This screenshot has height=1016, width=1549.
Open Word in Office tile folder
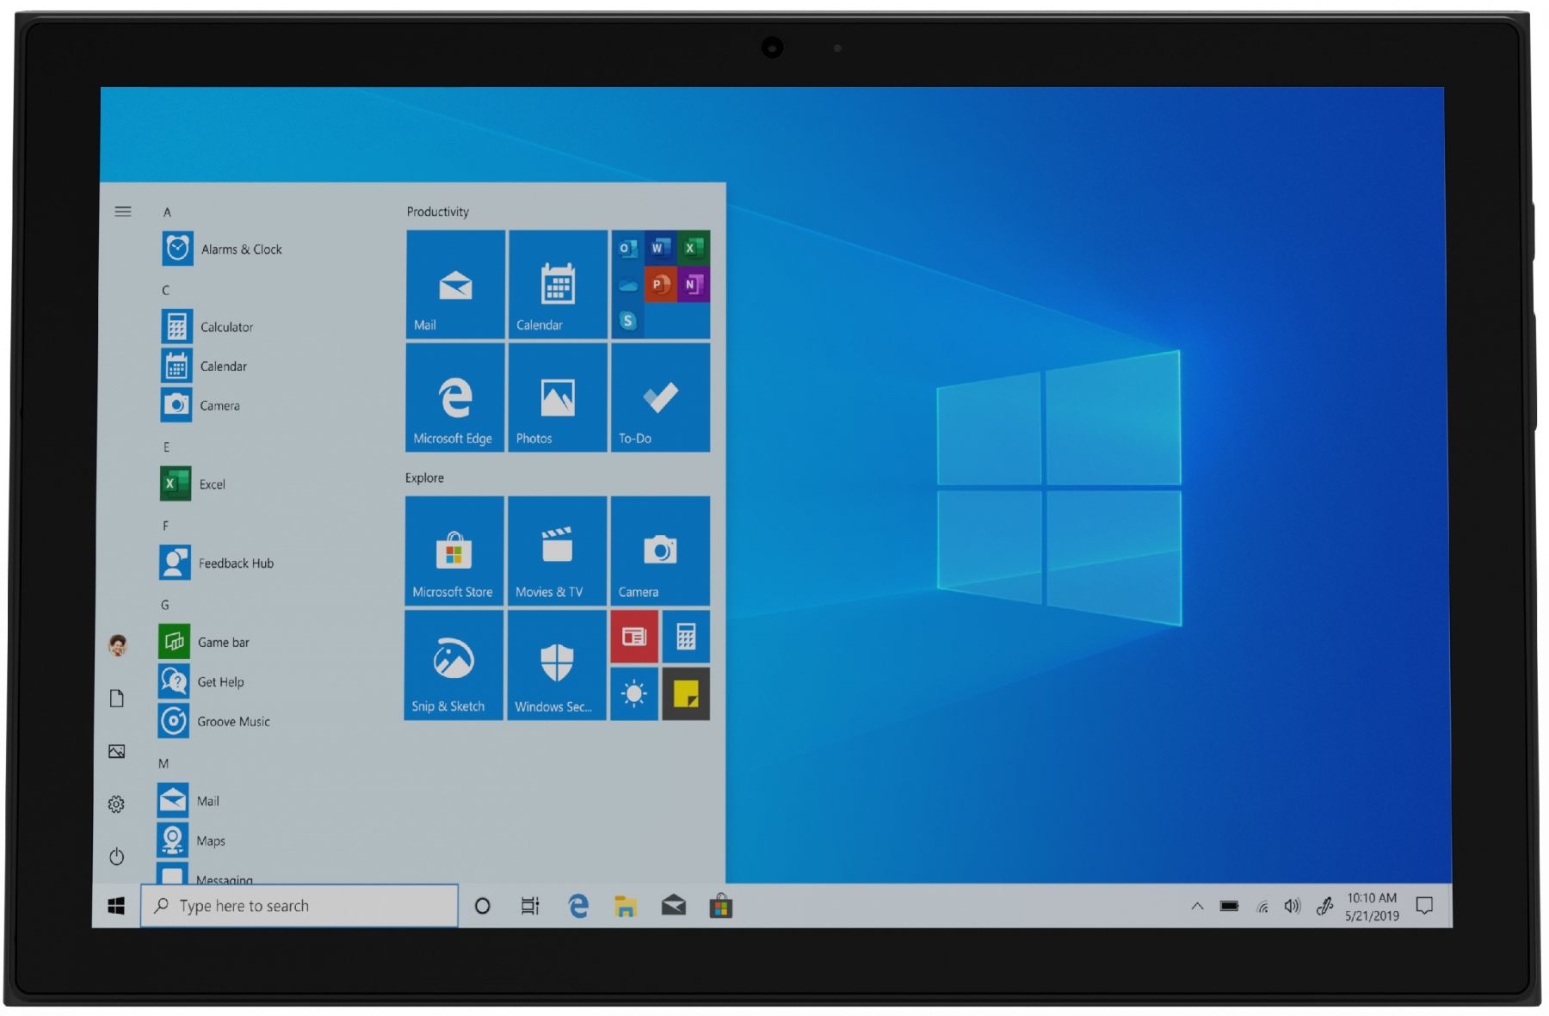(660, 249)
